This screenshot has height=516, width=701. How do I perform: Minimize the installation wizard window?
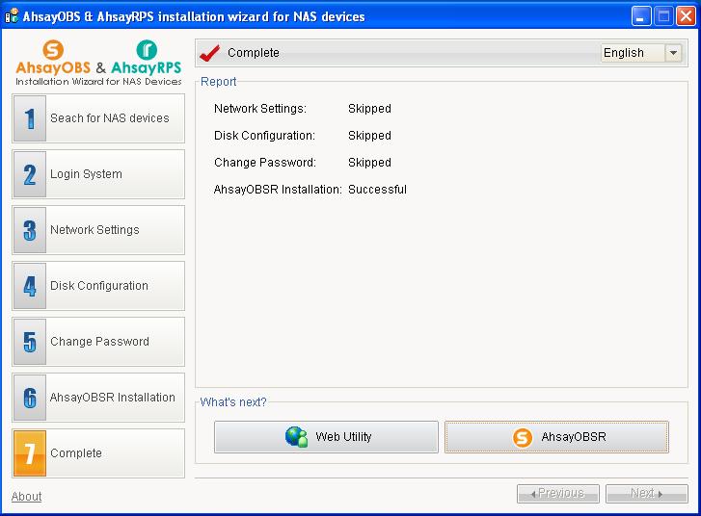coord(641,16)
